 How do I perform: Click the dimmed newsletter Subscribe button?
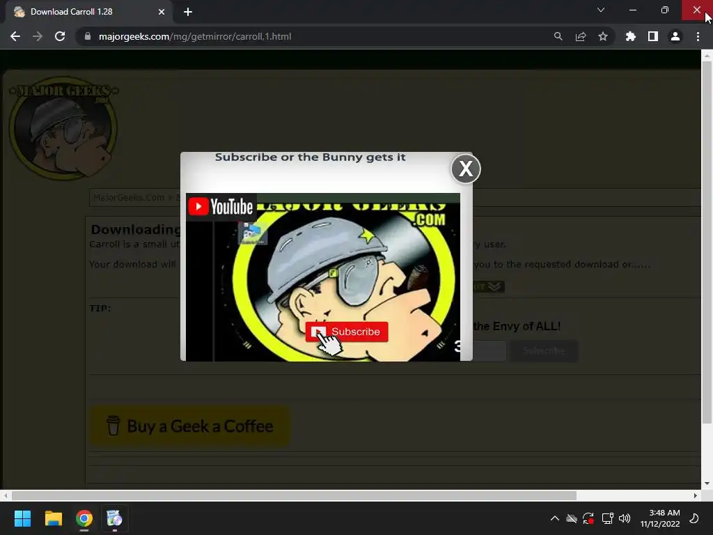click(x=544, y=351)
